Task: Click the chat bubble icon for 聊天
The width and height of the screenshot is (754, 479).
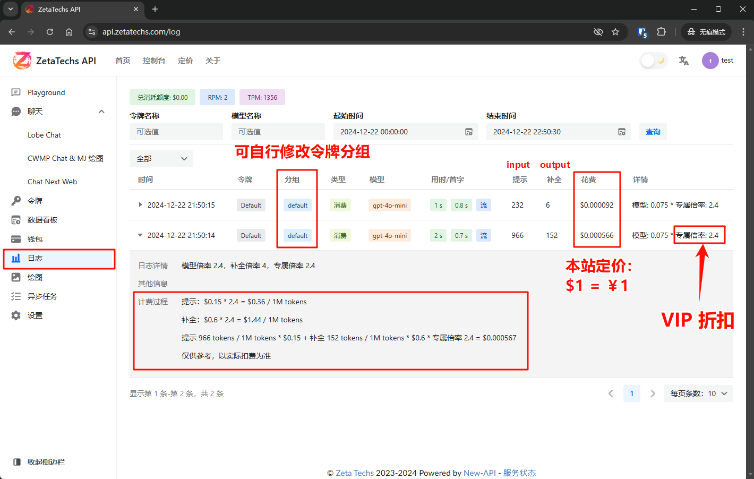Action: point(16,112)
